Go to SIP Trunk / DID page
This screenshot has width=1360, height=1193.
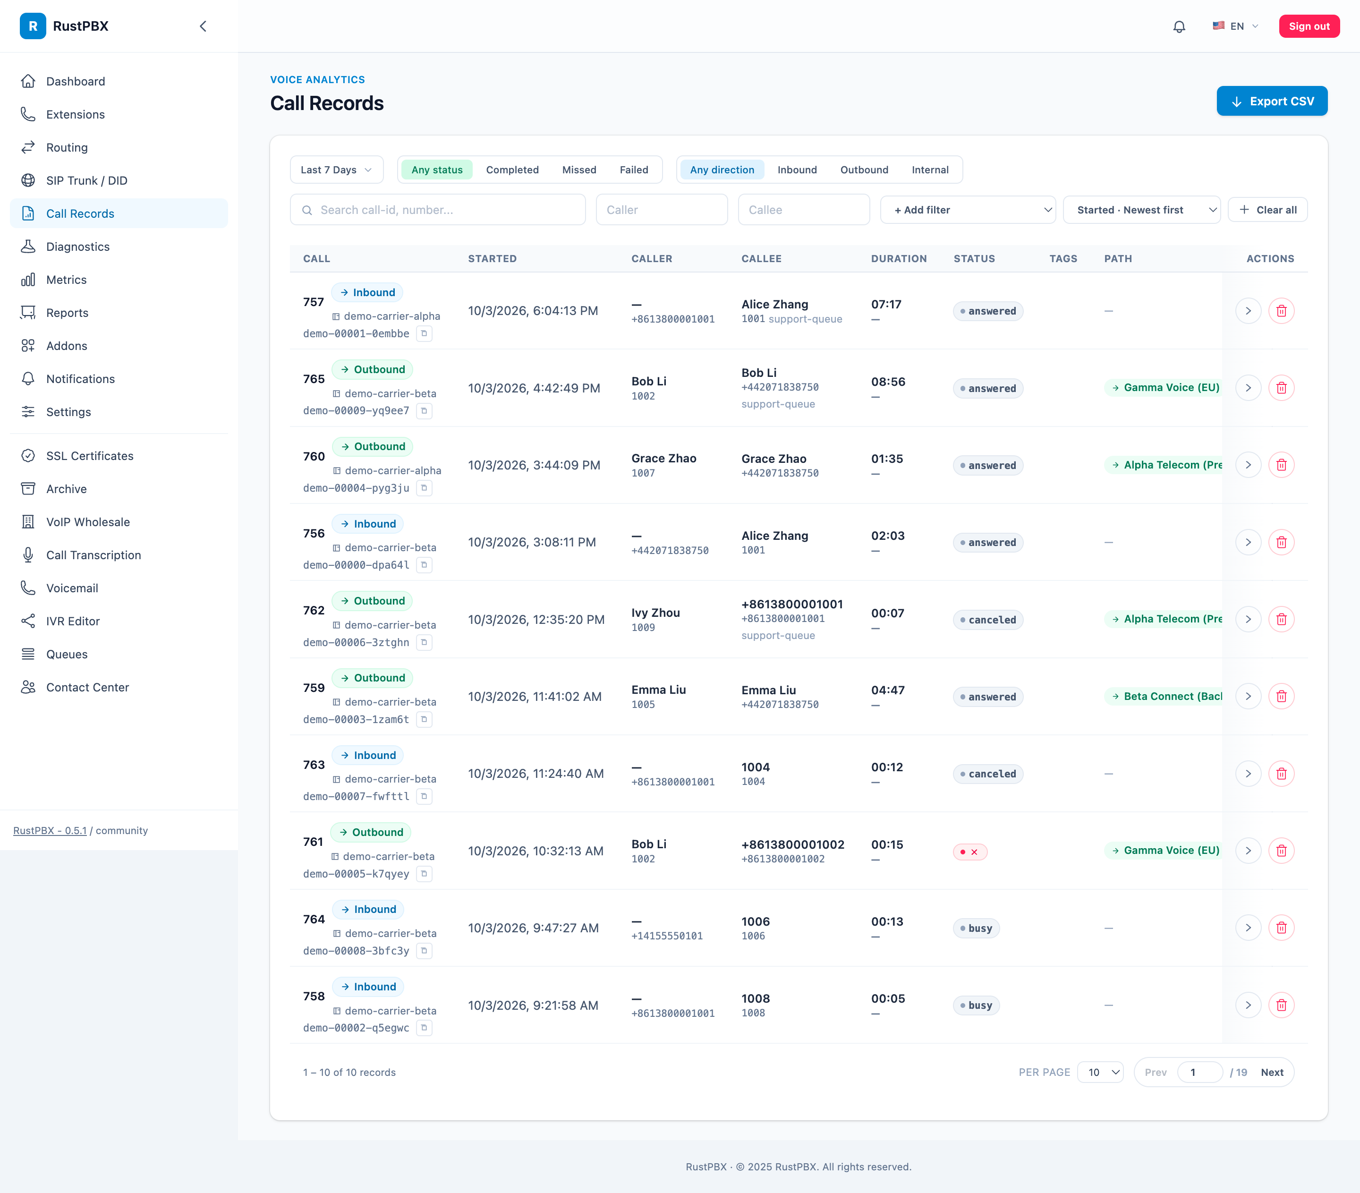(119, 180)
